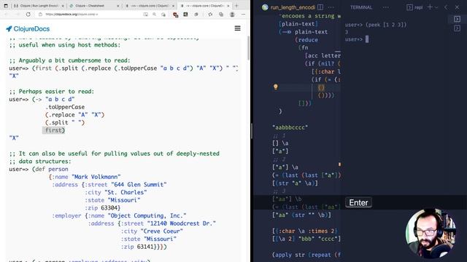The height and width of the screenshot is (262, 467).
Task: Click '"aabbbcccc"' string in editor
Action: pos(290,127)
